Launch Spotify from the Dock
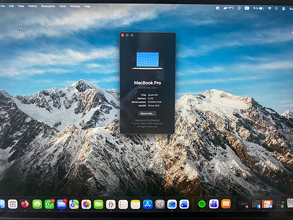The height and width of the screenshot is (220, 293). [x=202, y=204]
